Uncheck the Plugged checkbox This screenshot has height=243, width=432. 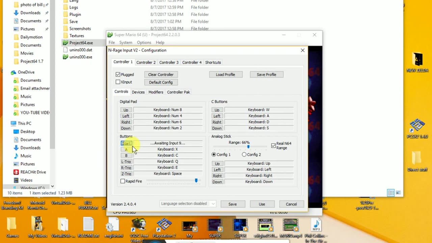click(118, 75)
